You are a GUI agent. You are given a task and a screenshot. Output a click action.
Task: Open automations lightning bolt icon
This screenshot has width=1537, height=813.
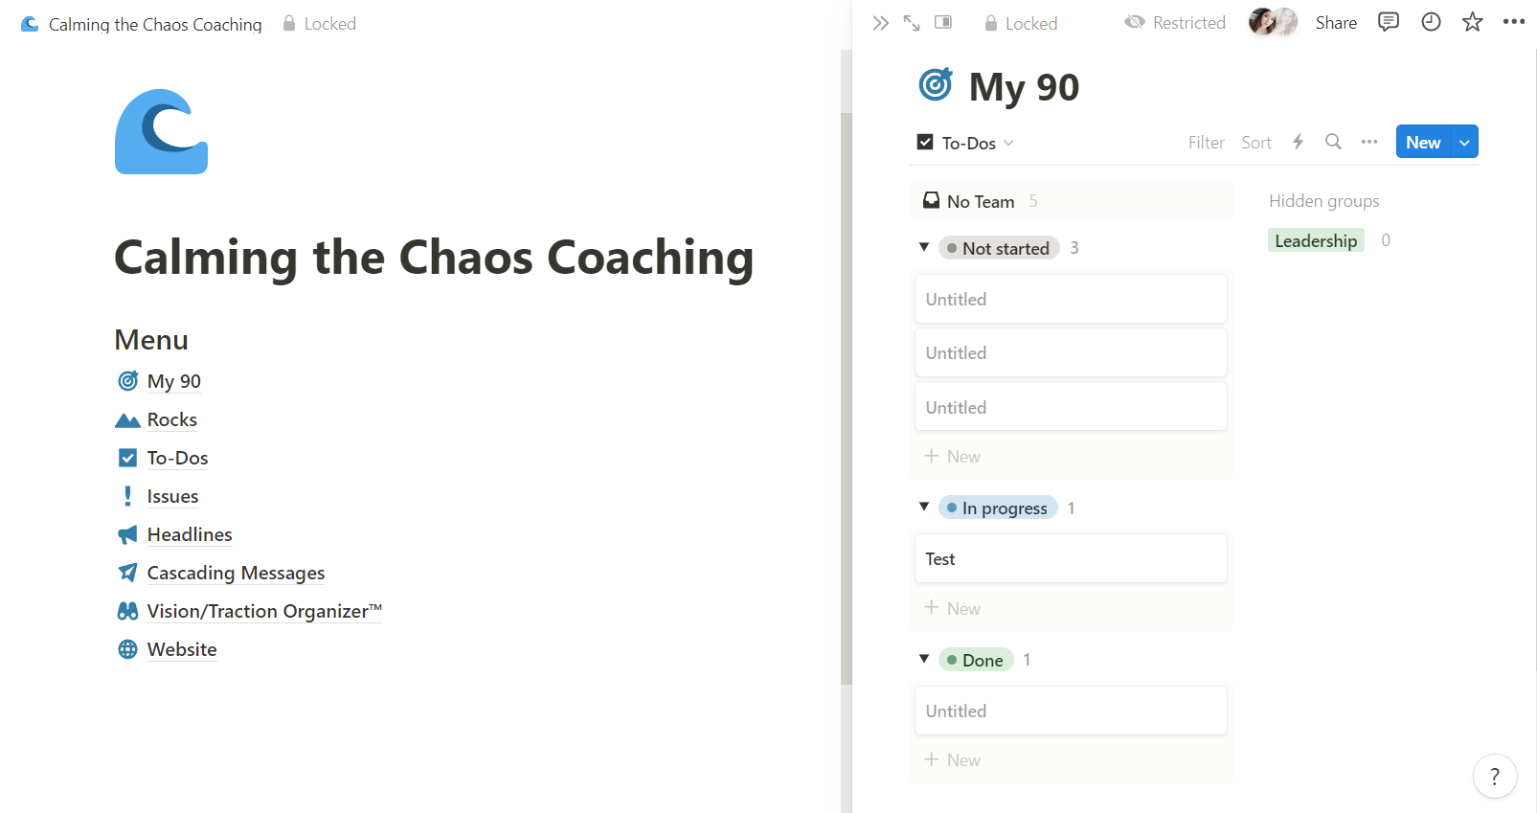pos(1298,142)
